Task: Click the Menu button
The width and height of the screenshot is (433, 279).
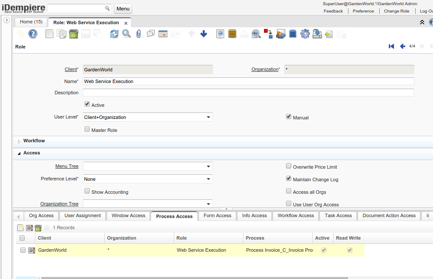Action: pyautogui.click(x=123, y=9)
